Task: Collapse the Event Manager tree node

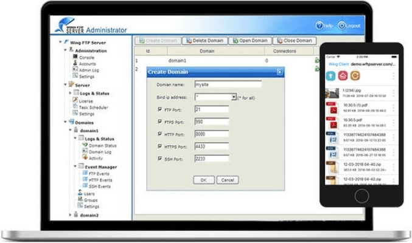Action: [x=74, y=166]
